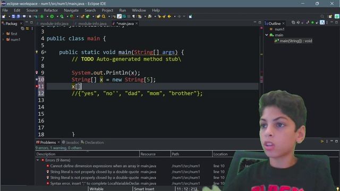Select the 'Cannot define dimension expressions' error
The image size is (340, 191).
tap(95, 166)
